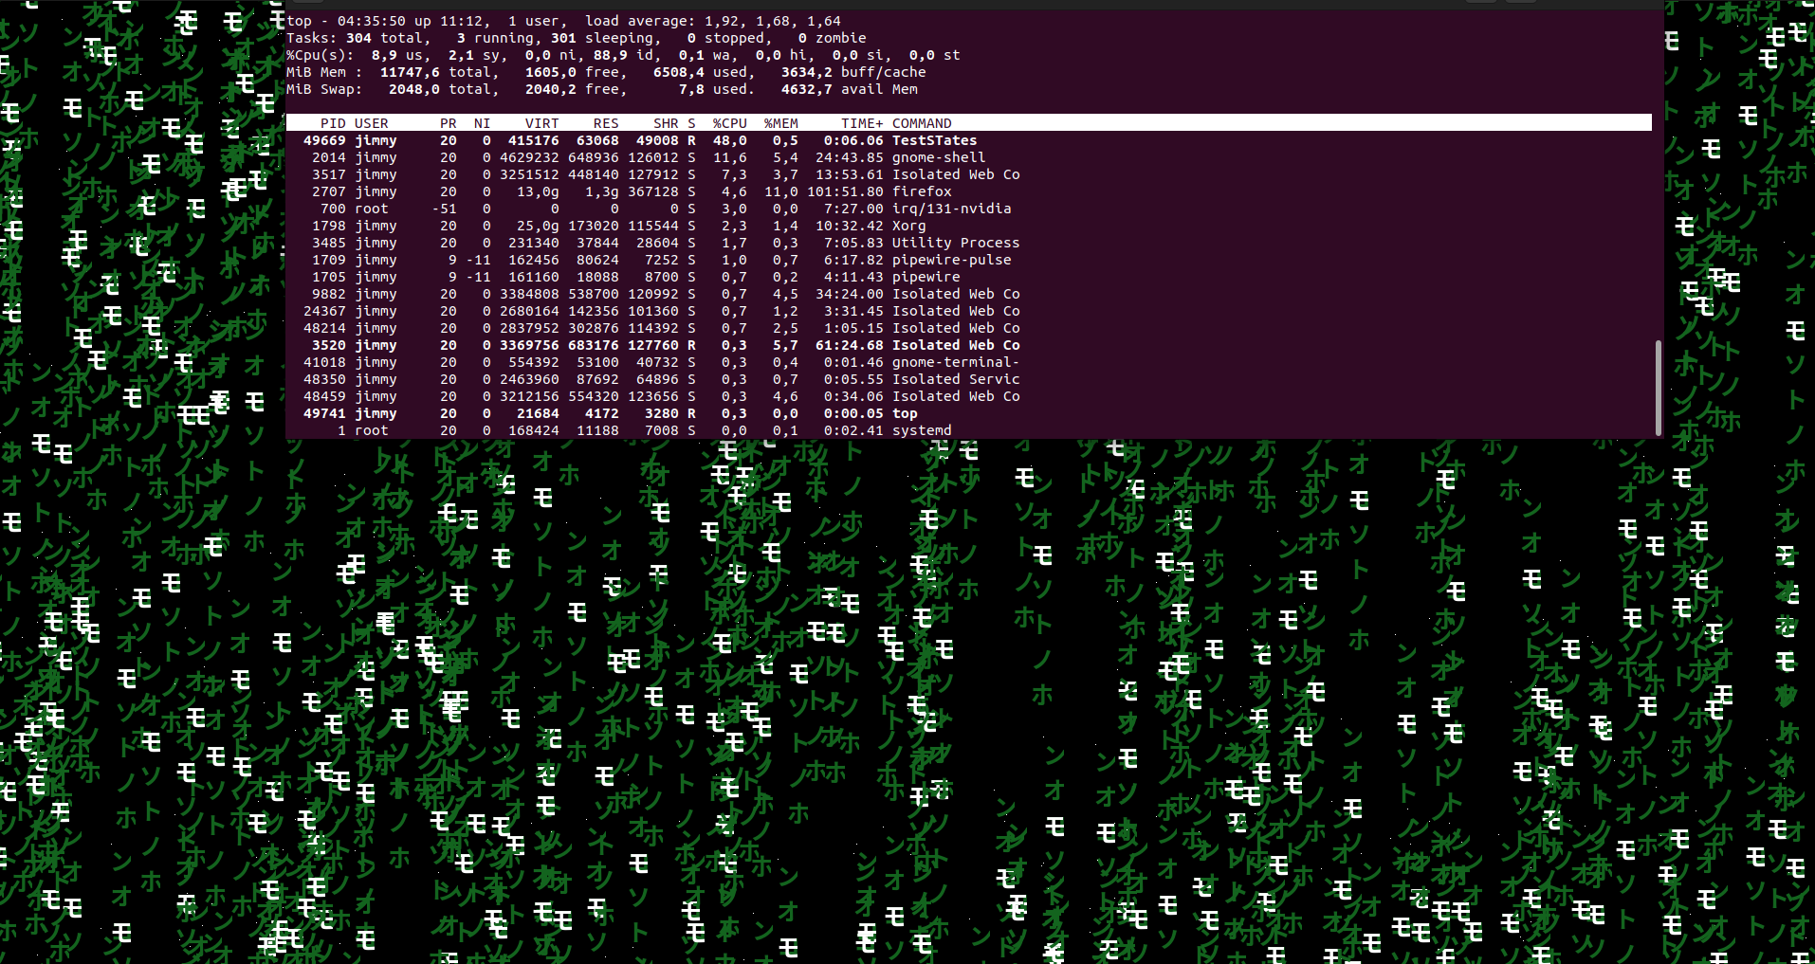Viewport: 1815px width, 964px height.
Task: Click the 48,0 CPU value for TestStates
Action: [730, 140]
